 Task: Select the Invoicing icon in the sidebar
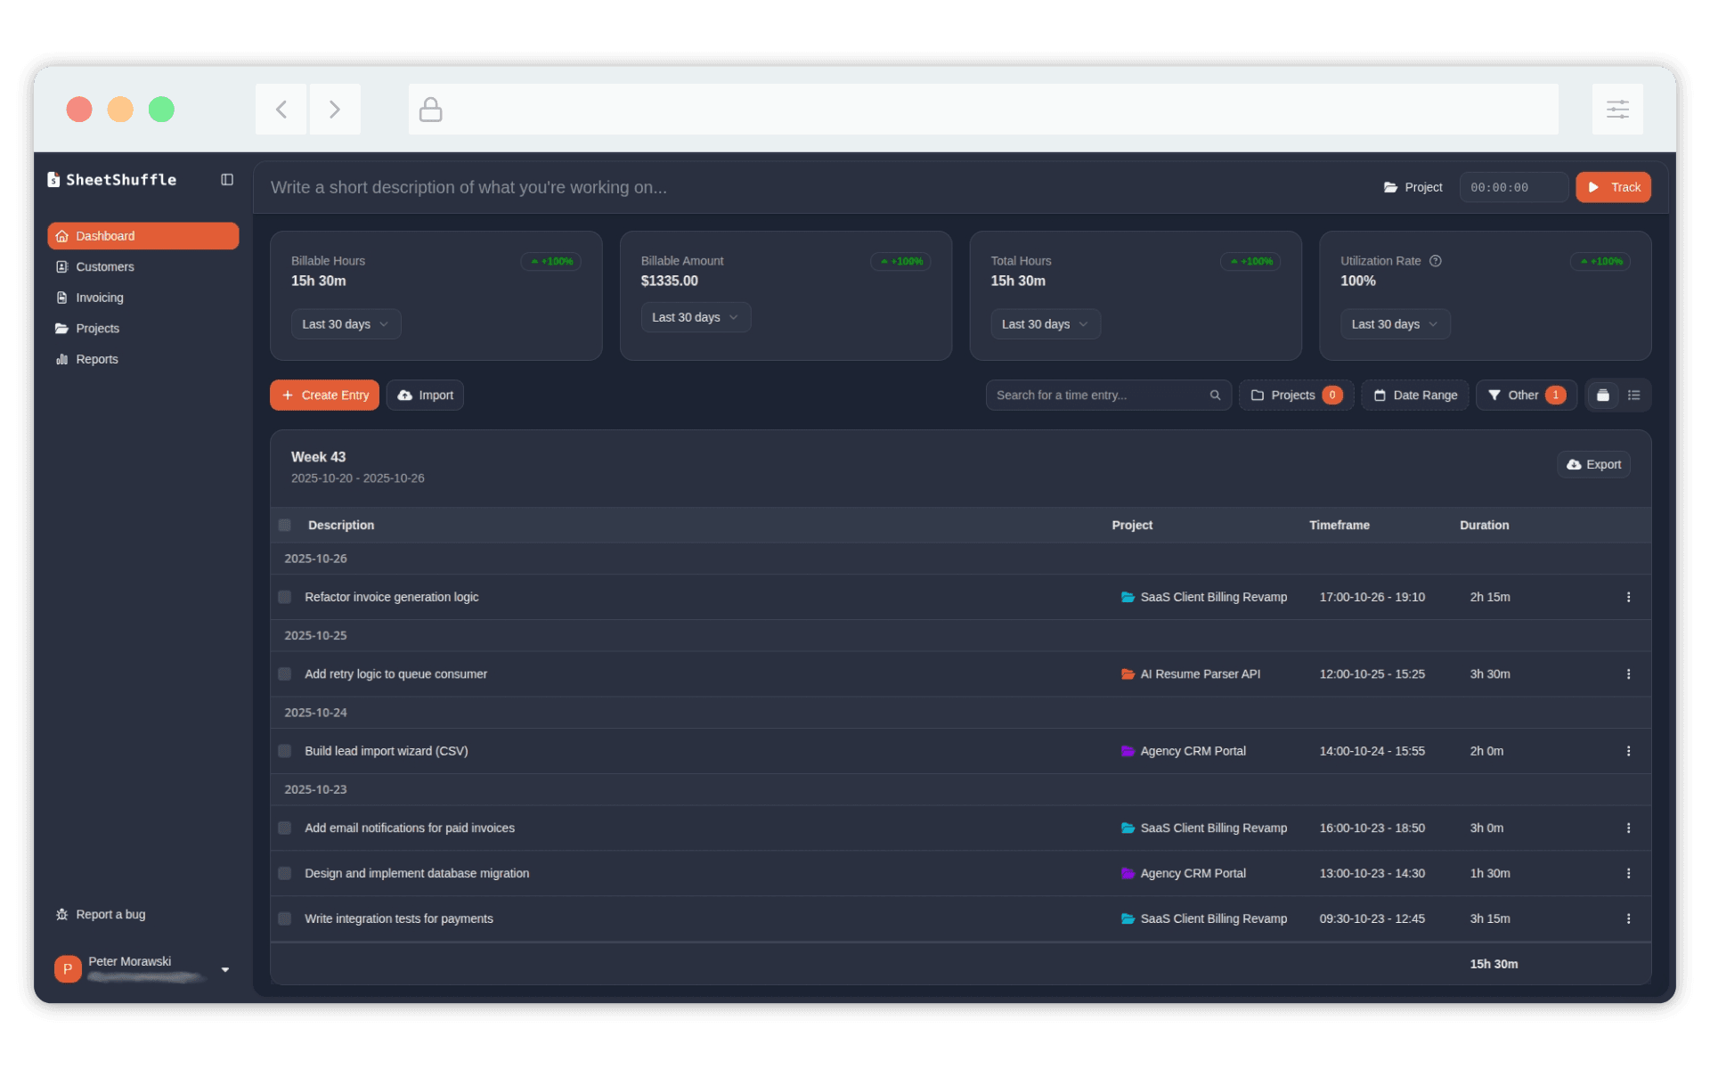point(61,298)
